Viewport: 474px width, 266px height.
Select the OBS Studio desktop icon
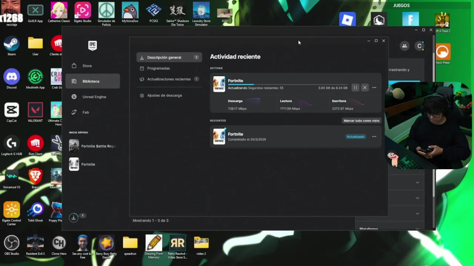(11, 246)
